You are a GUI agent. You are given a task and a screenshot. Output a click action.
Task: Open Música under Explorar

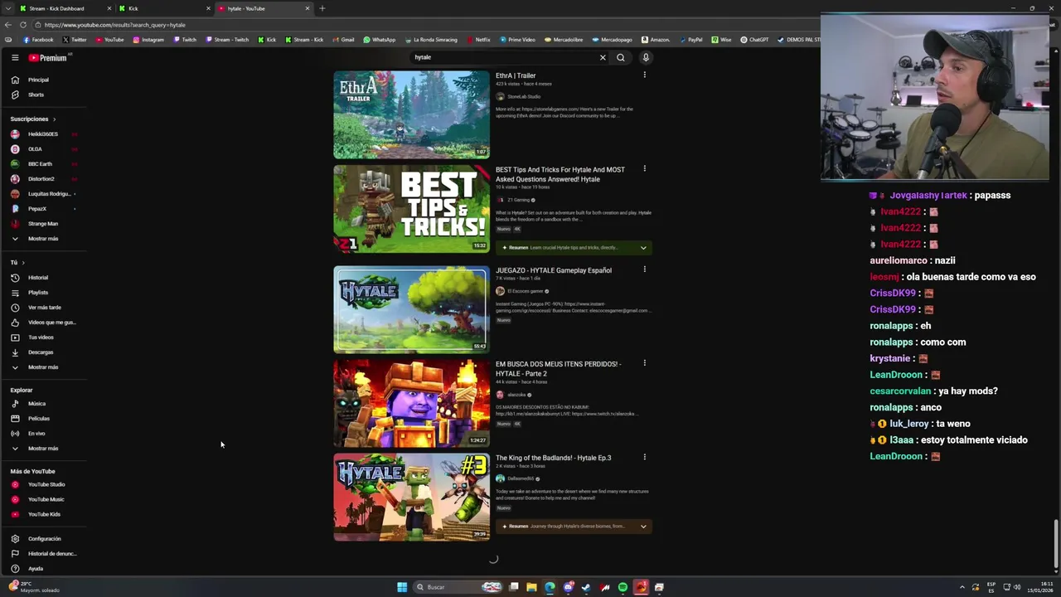(36, 404)
